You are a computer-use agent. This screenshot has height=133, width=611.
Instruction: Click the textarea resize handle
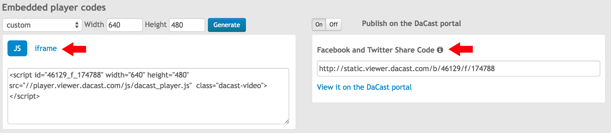pos(287,122)
